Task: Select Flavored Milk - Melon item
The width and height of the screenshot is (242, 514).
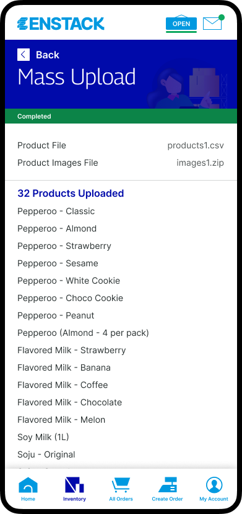Action: point(61,420)
